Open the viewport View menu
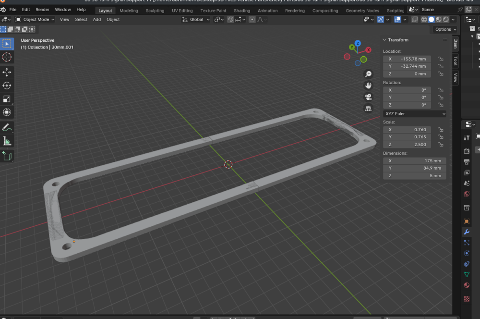This screenshot has height=319, width=480. 65,20
